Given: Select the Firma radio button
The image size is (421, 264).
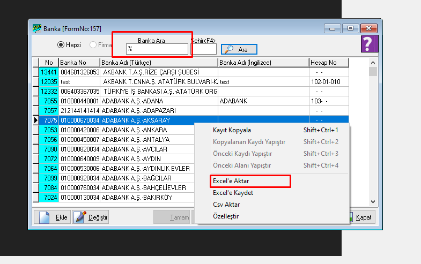Looking at the screenshot, I should click(101, 45).
